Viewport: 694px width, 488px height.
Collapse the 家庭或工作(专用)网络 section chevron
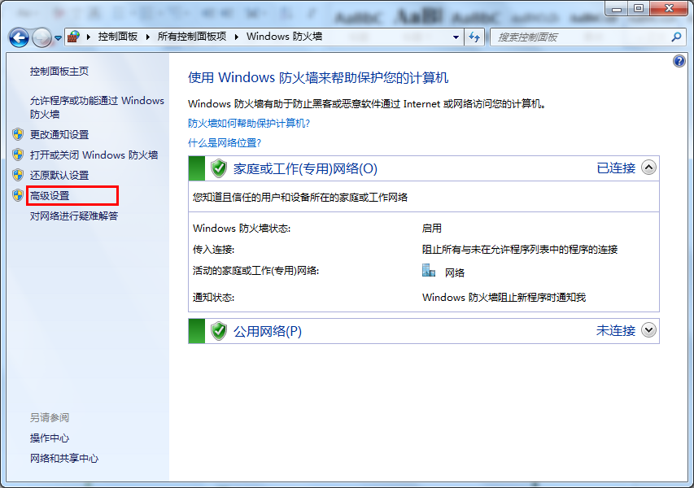(648, 168)
